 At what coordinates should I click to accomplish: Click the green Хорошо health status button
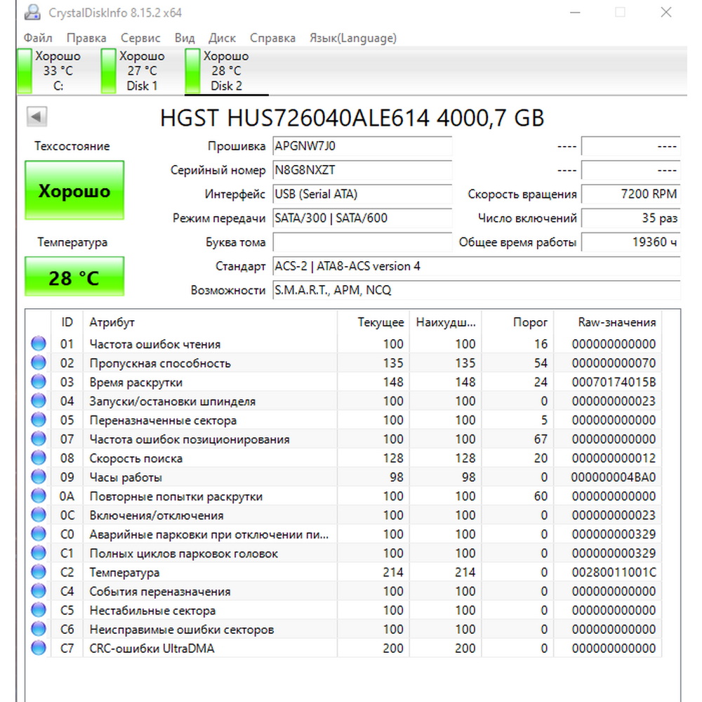[74, 190]
